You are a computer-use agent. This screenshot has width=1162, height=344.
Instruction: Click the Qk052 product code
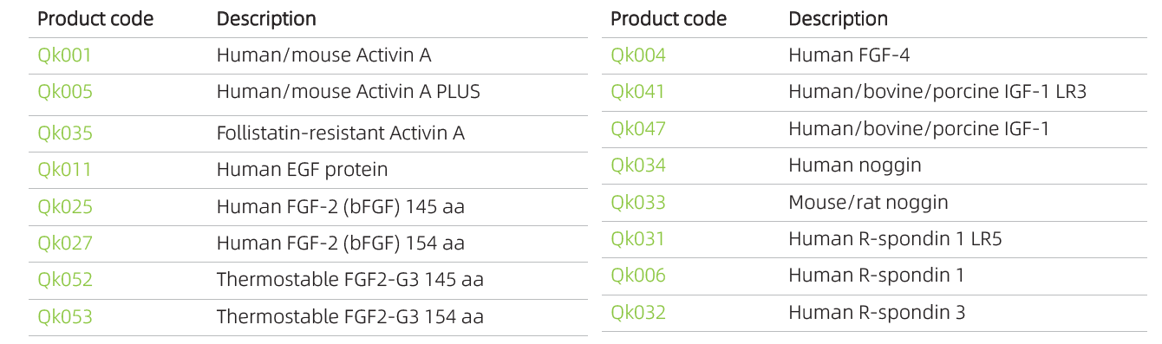pos(64,280)
